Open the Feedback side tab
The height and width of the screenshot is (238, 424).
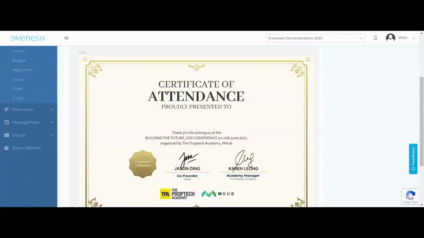pos(413,159)
